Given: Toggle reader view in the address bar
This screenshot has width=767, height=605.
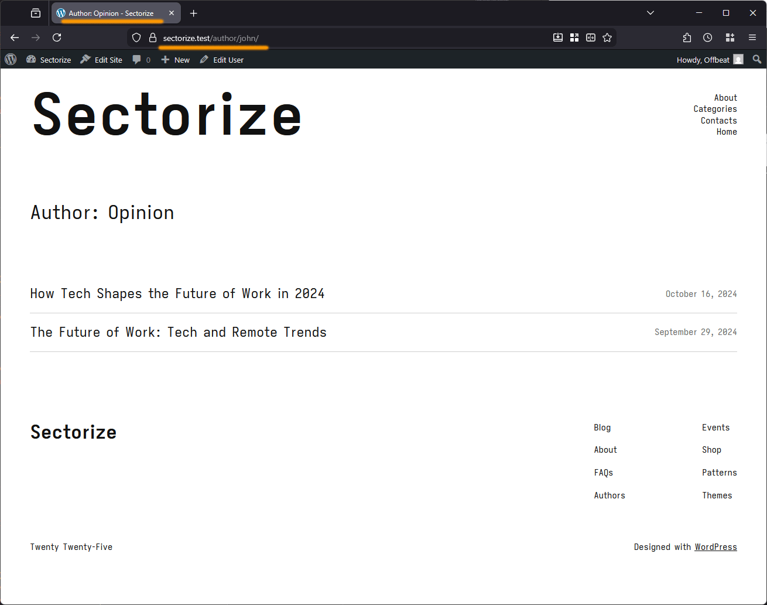Looking at the screenshot, I should coord(590,37).
